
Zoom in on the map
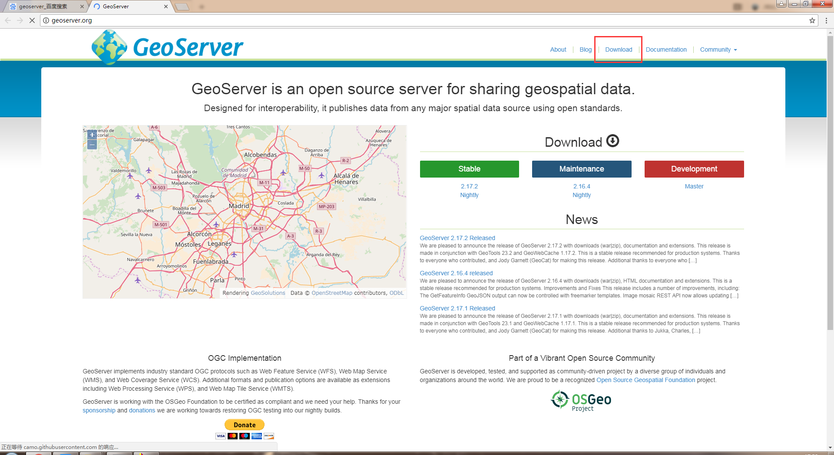point(92,135)
